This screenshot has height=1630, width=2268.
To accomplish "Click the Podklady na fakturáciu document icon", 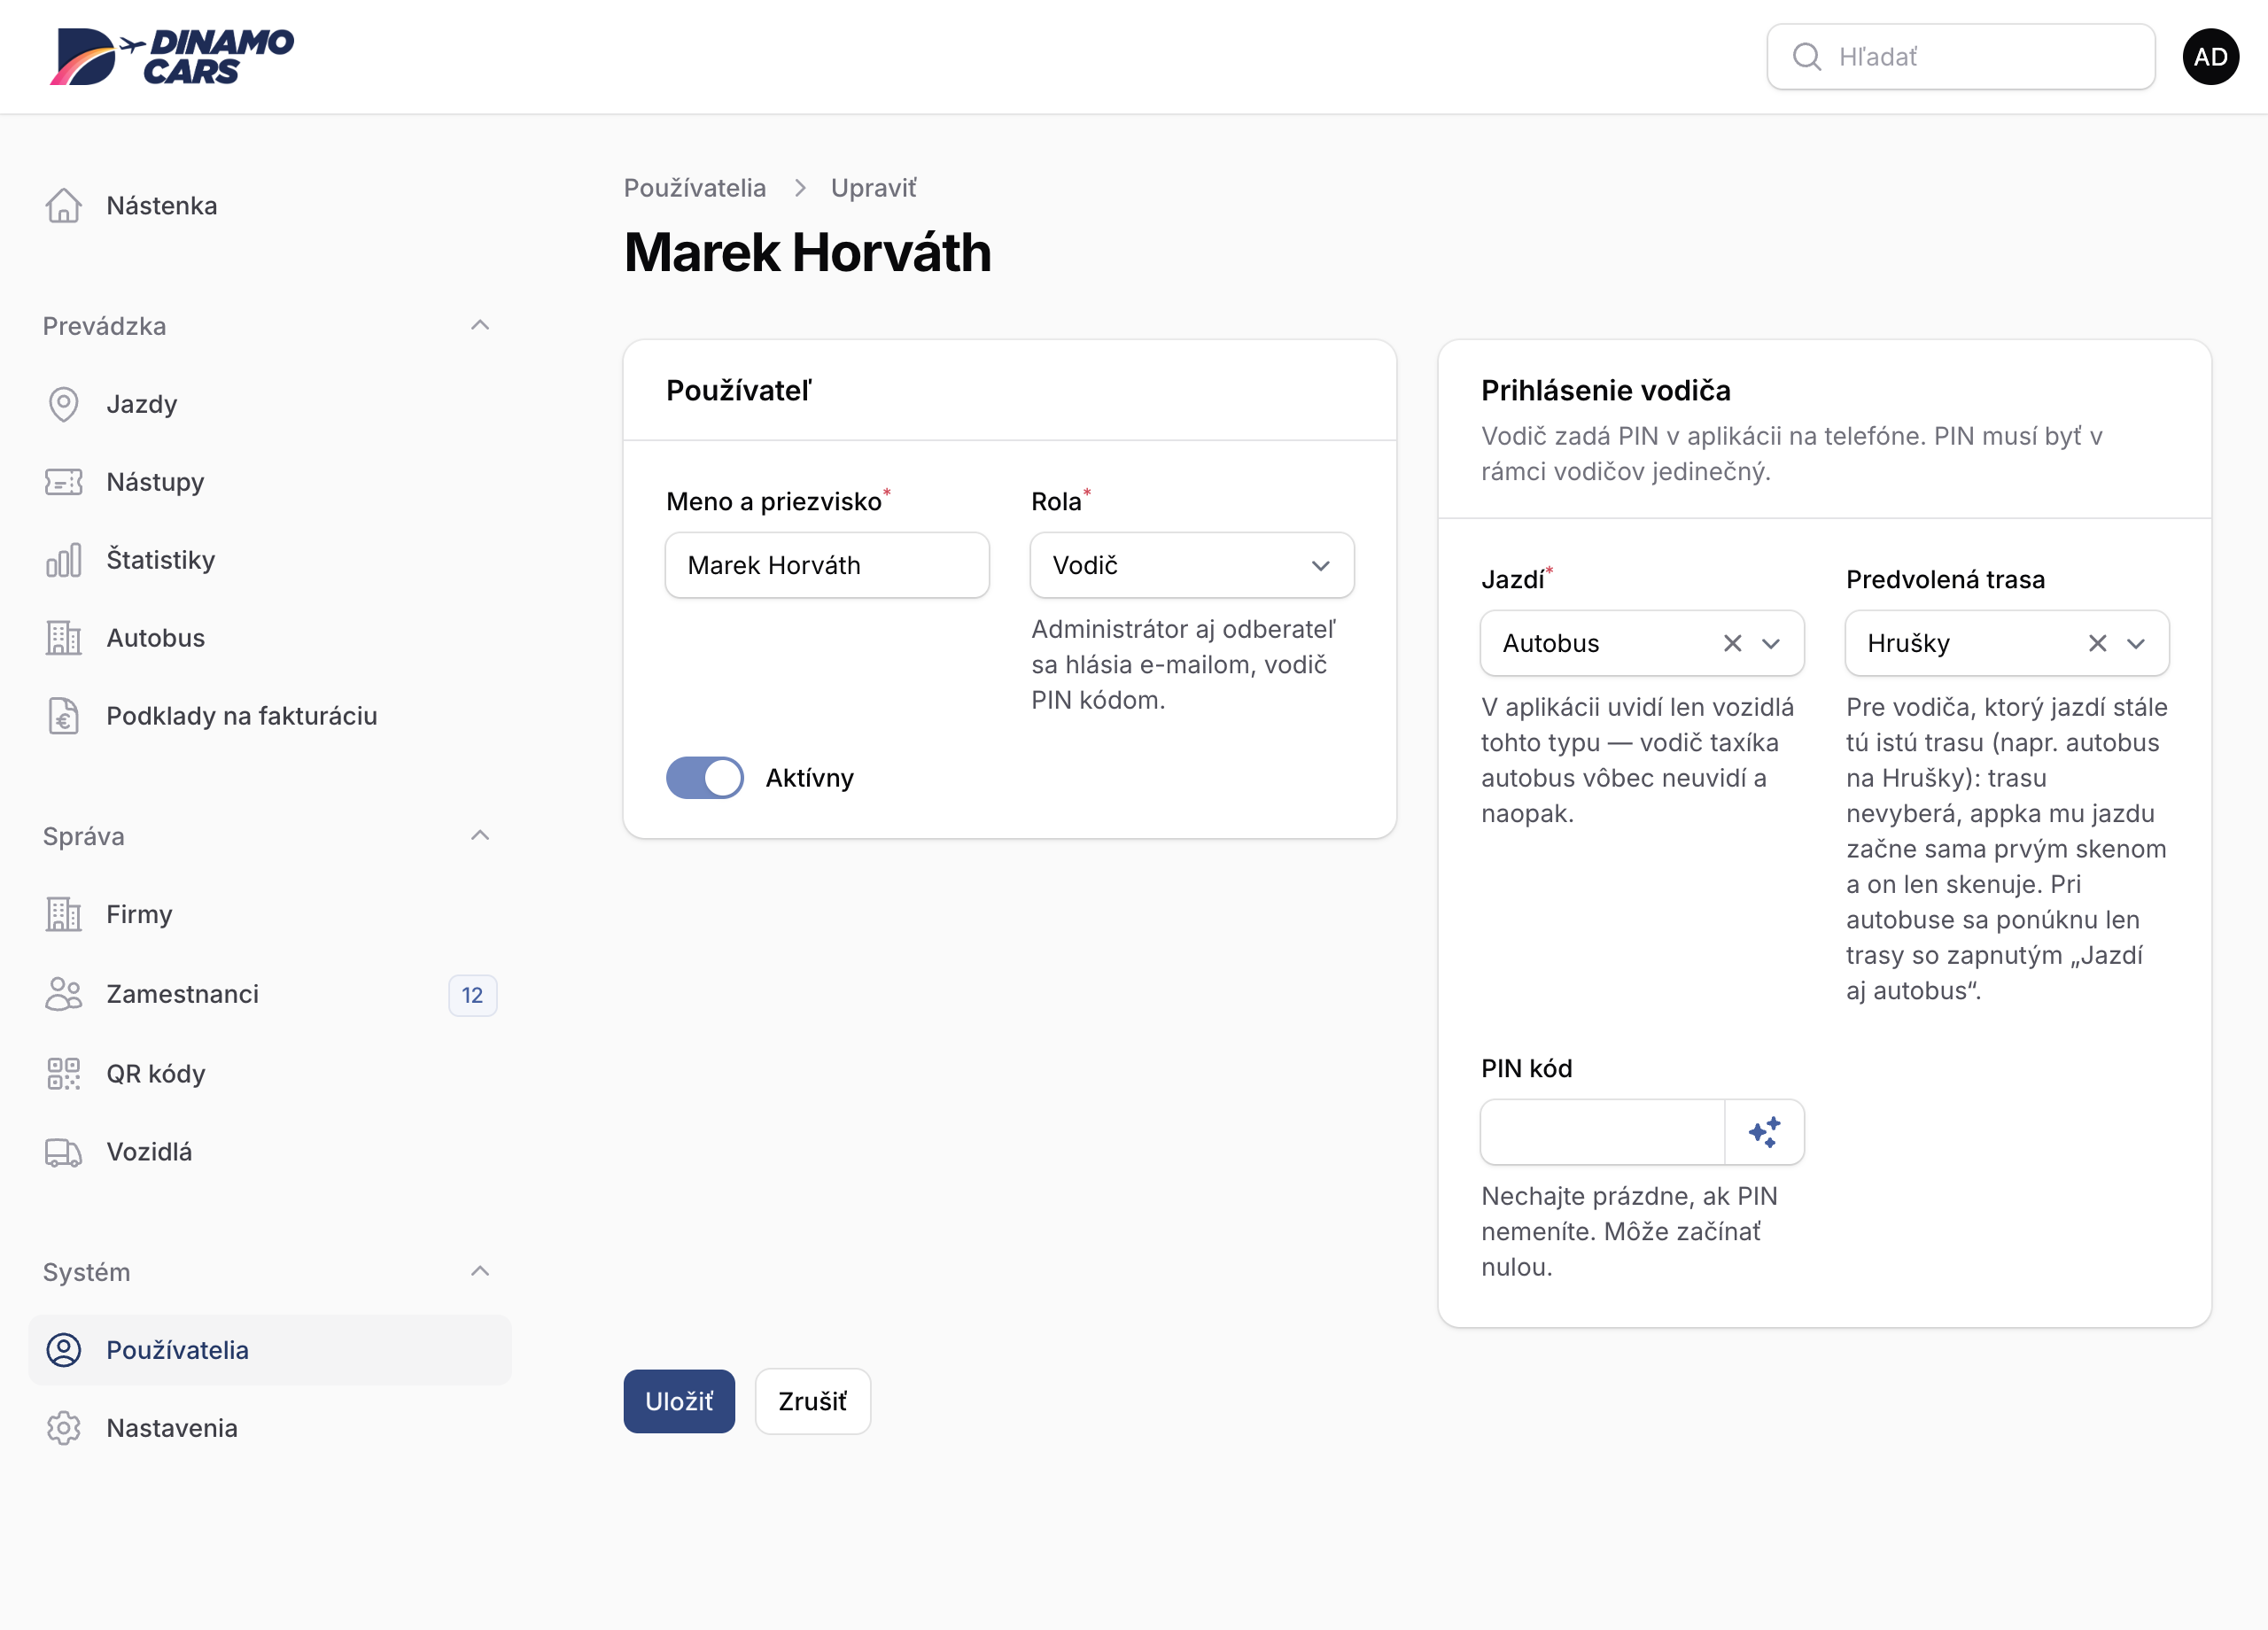I will tap(63, 716).
